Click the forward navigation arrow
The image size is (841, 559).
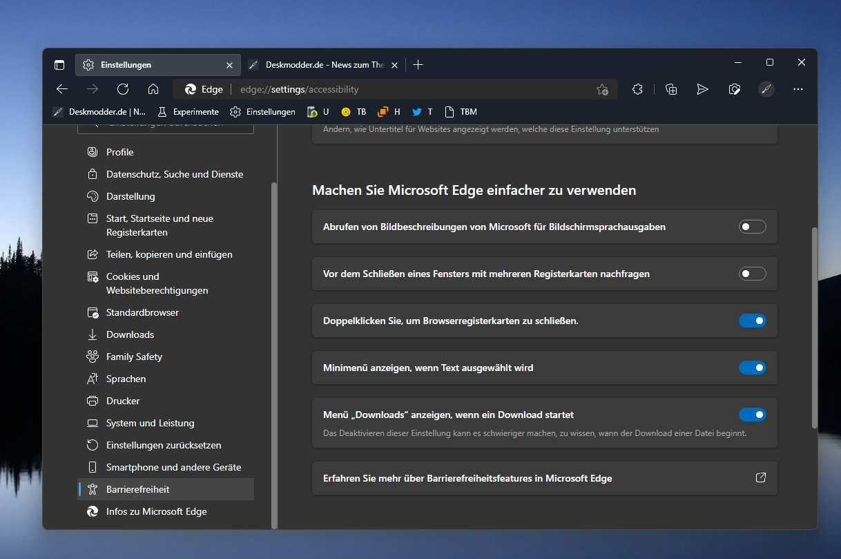coord(93,89)
